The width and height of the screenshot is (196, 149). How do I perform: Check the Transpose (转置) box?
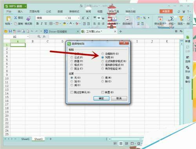point(103,92)
